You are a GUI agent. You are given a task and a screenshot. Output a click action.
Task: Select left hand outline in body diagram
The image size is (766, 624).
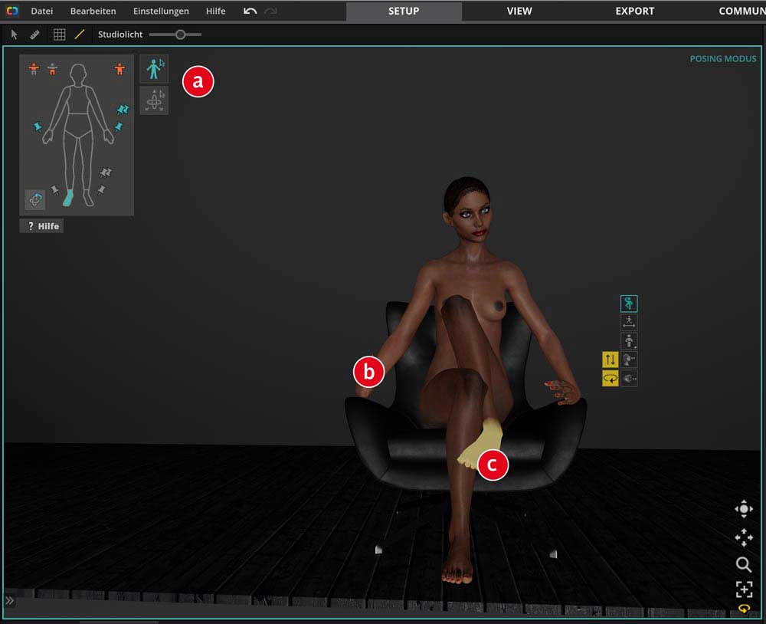click(x=47, y=136)
